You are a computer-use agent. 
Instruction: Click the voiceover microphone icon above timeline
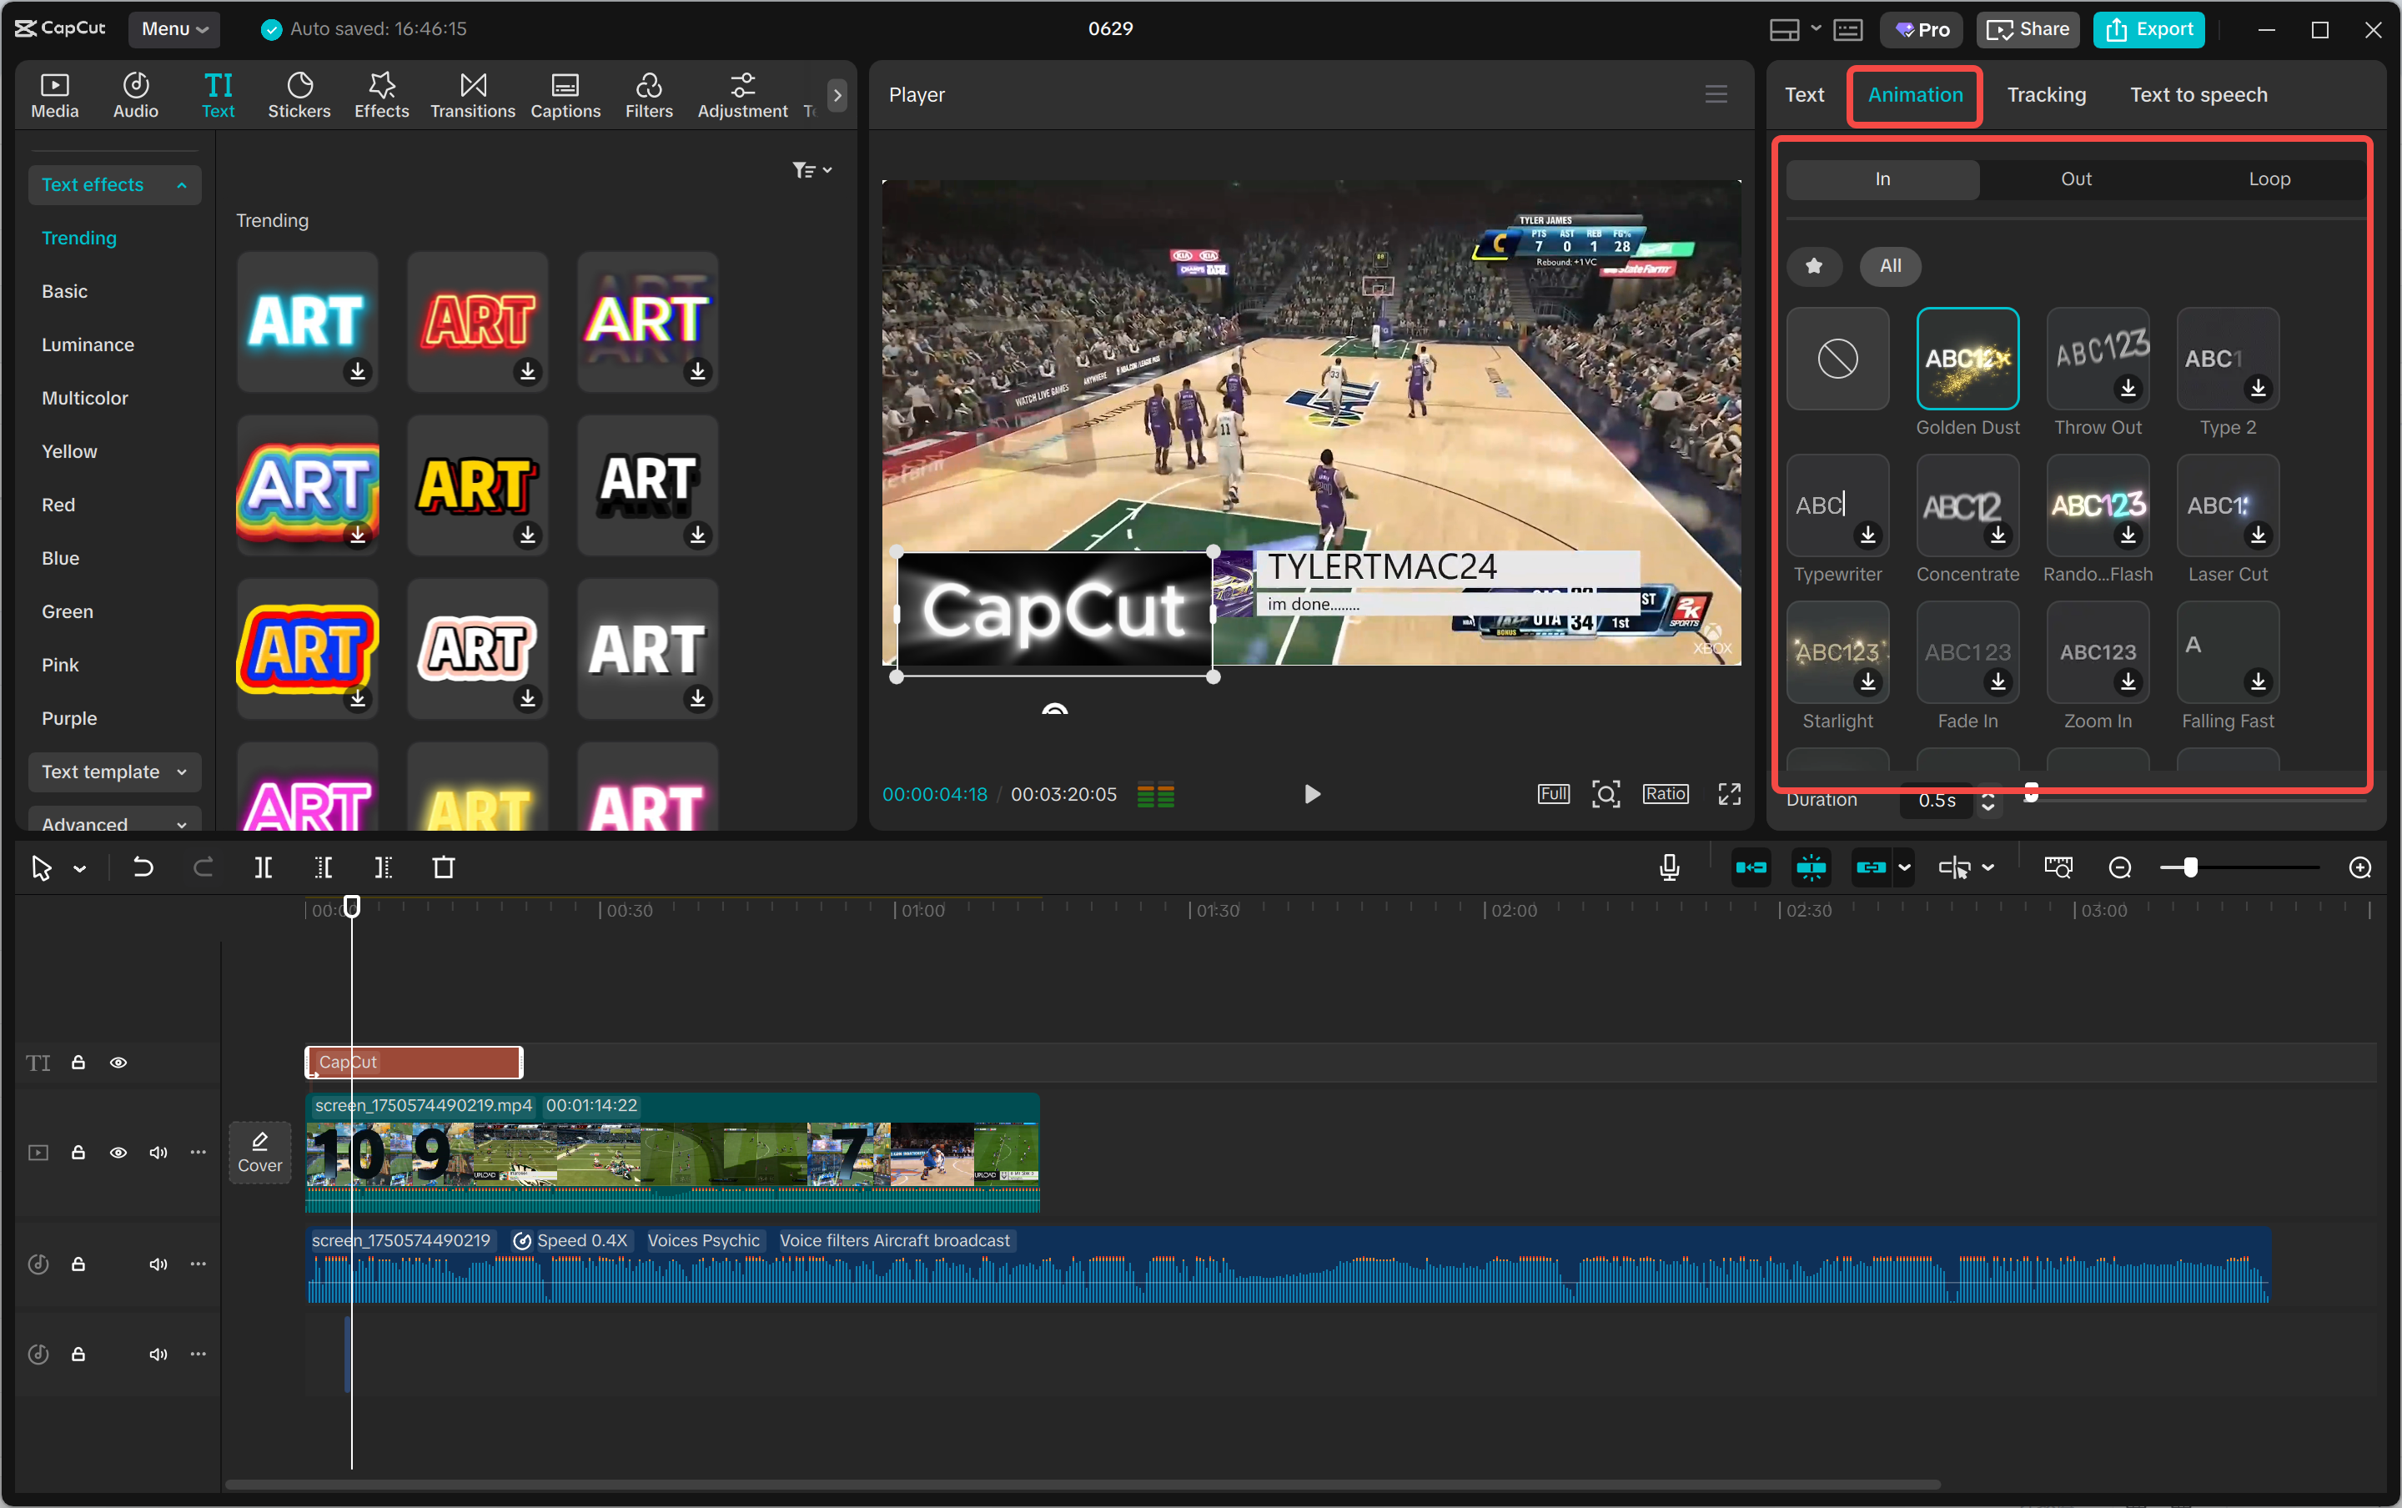[x=1668, y=867]
